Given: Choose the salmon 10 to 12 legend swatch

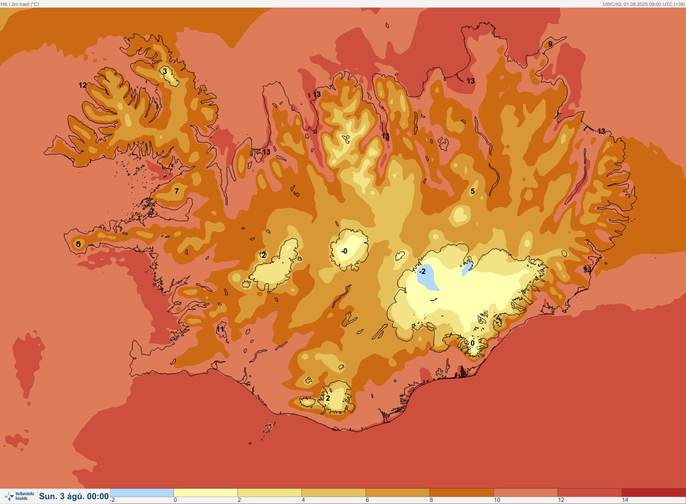Looking at the screenshot, I should click(x=525, y=492).
